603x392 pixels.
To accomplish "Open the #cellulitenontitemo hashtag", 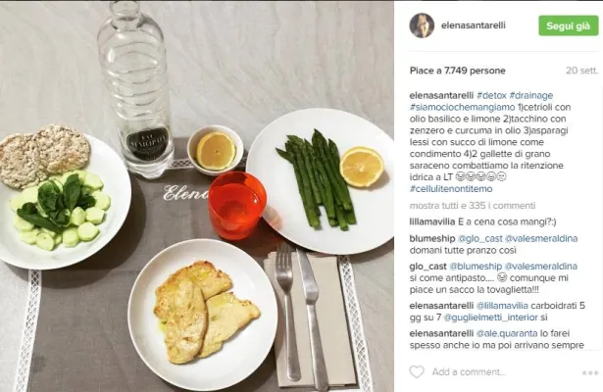I will pos(451,189).
